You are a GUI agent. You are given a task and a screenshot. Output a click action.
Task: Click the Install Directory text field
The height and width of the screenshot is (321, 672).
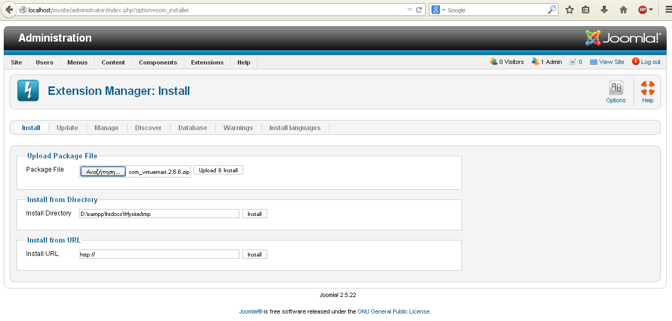coord(159,214)
